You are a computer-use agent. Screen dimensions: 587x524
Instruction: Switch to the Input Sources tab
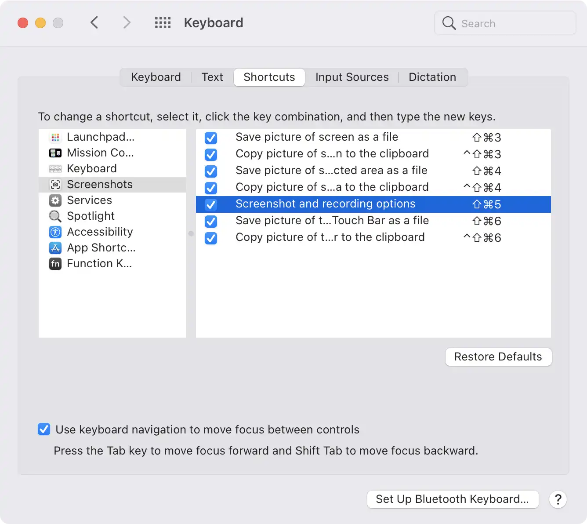pyautogui.click(x=352, y=77)
